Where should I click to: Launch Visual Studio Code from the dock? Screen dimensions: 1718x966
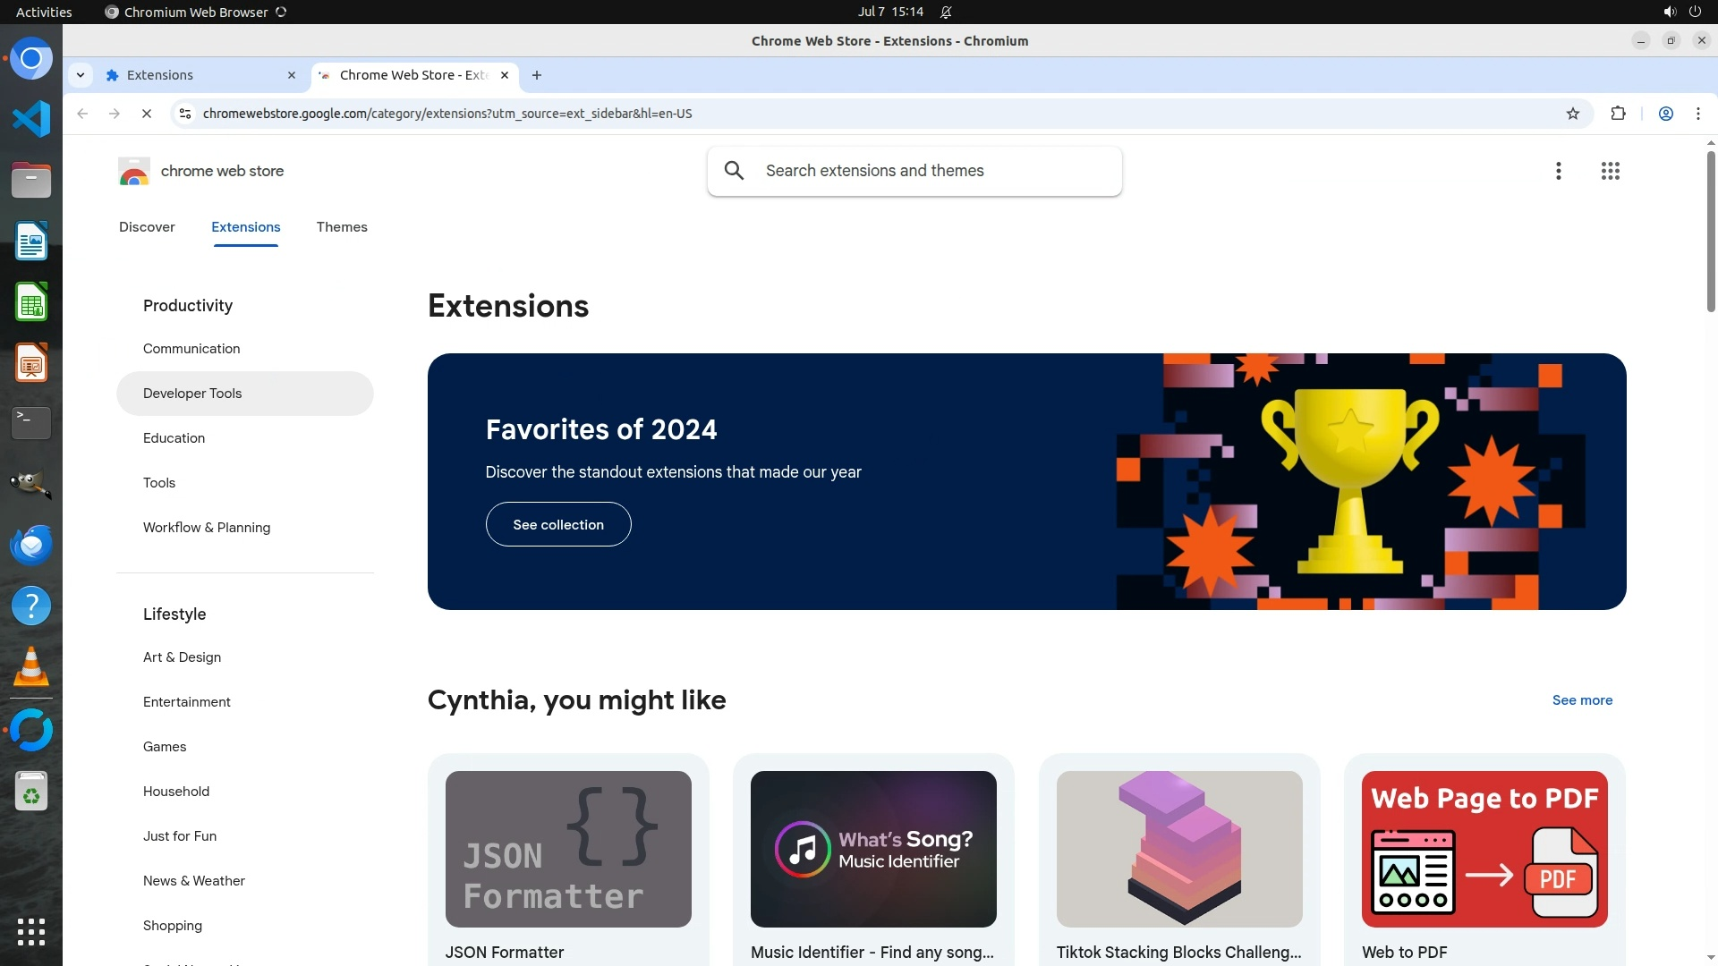click(x=31, y=119)
